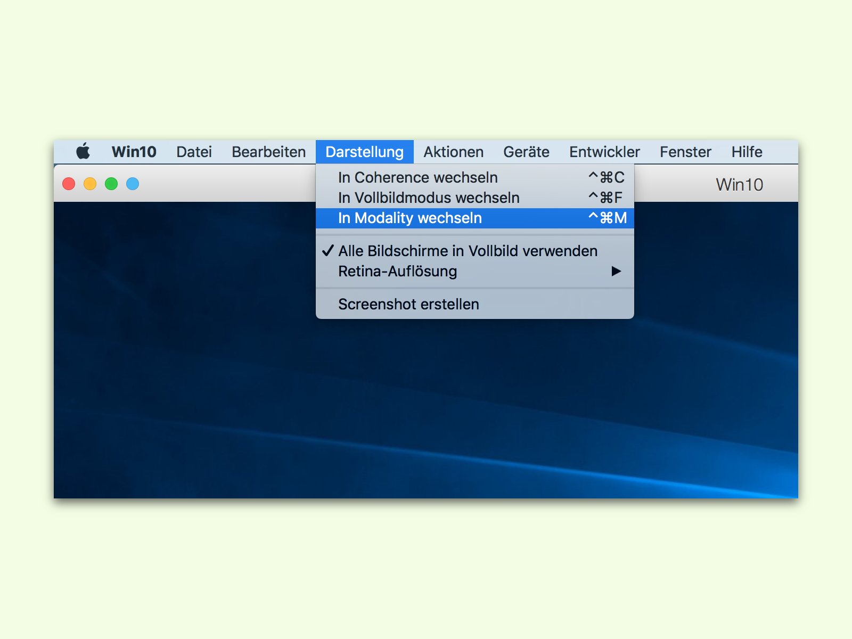This screenshot has width=852, height=639.
Task: Open the Apple menu
Action: [83, 152]
